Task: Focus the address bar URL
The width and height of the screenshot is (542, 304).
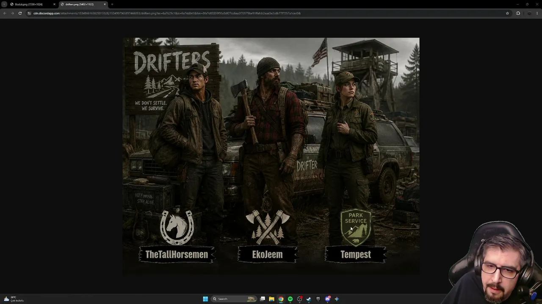Action: 167,13
